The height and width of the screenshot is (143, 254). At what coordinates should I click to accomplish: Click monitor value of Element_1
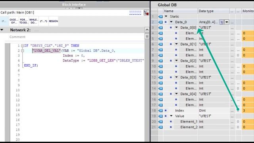pos(248,122)
